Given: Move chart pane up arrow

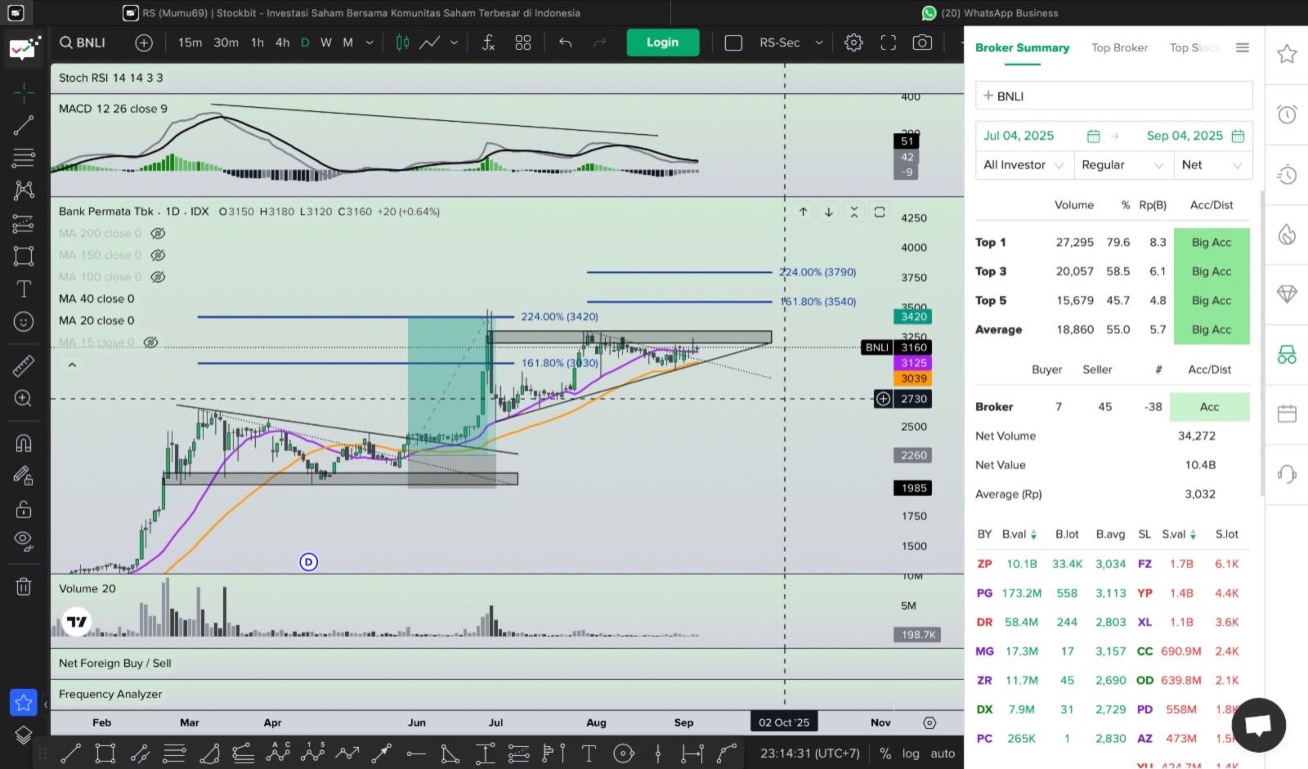Looking at the screenshot, I should tap(804, 212).
